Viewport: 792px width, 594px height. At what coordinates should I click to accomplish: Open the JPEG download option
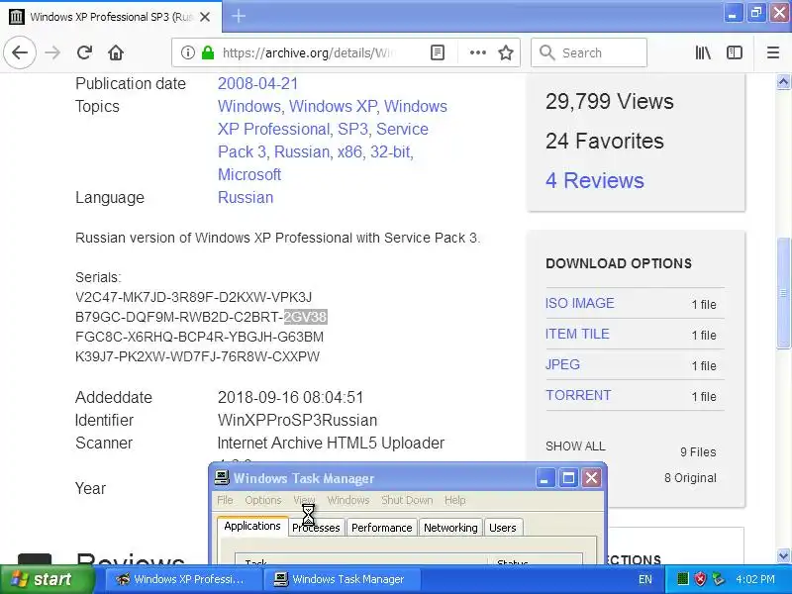click(562, 364)
